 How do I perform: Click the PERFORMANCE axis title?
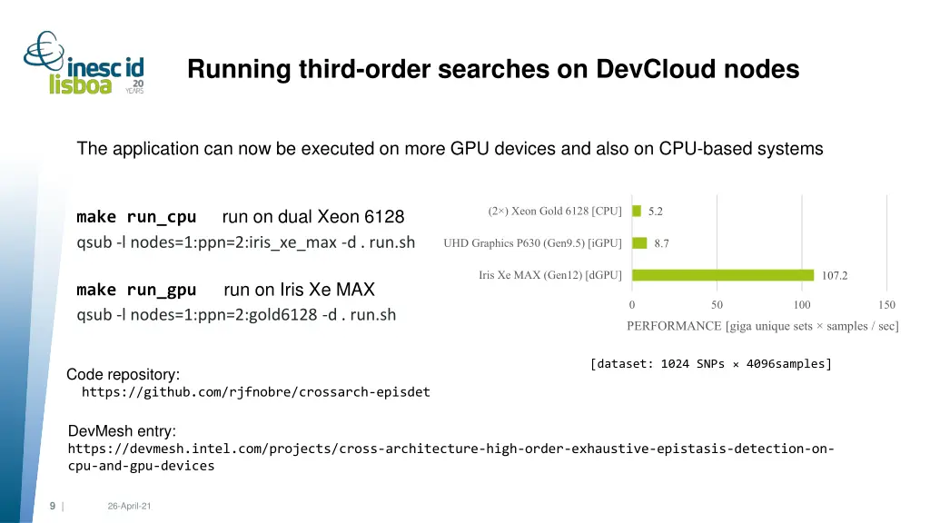click(763, 326)
